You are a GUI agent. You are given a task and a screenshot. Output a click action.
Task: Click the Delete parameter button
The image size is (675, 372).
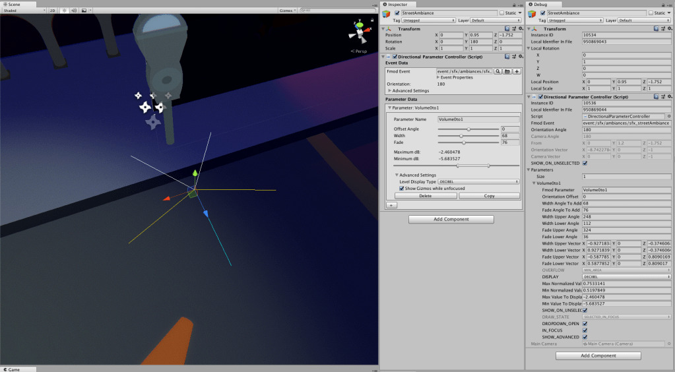(425, 196)
